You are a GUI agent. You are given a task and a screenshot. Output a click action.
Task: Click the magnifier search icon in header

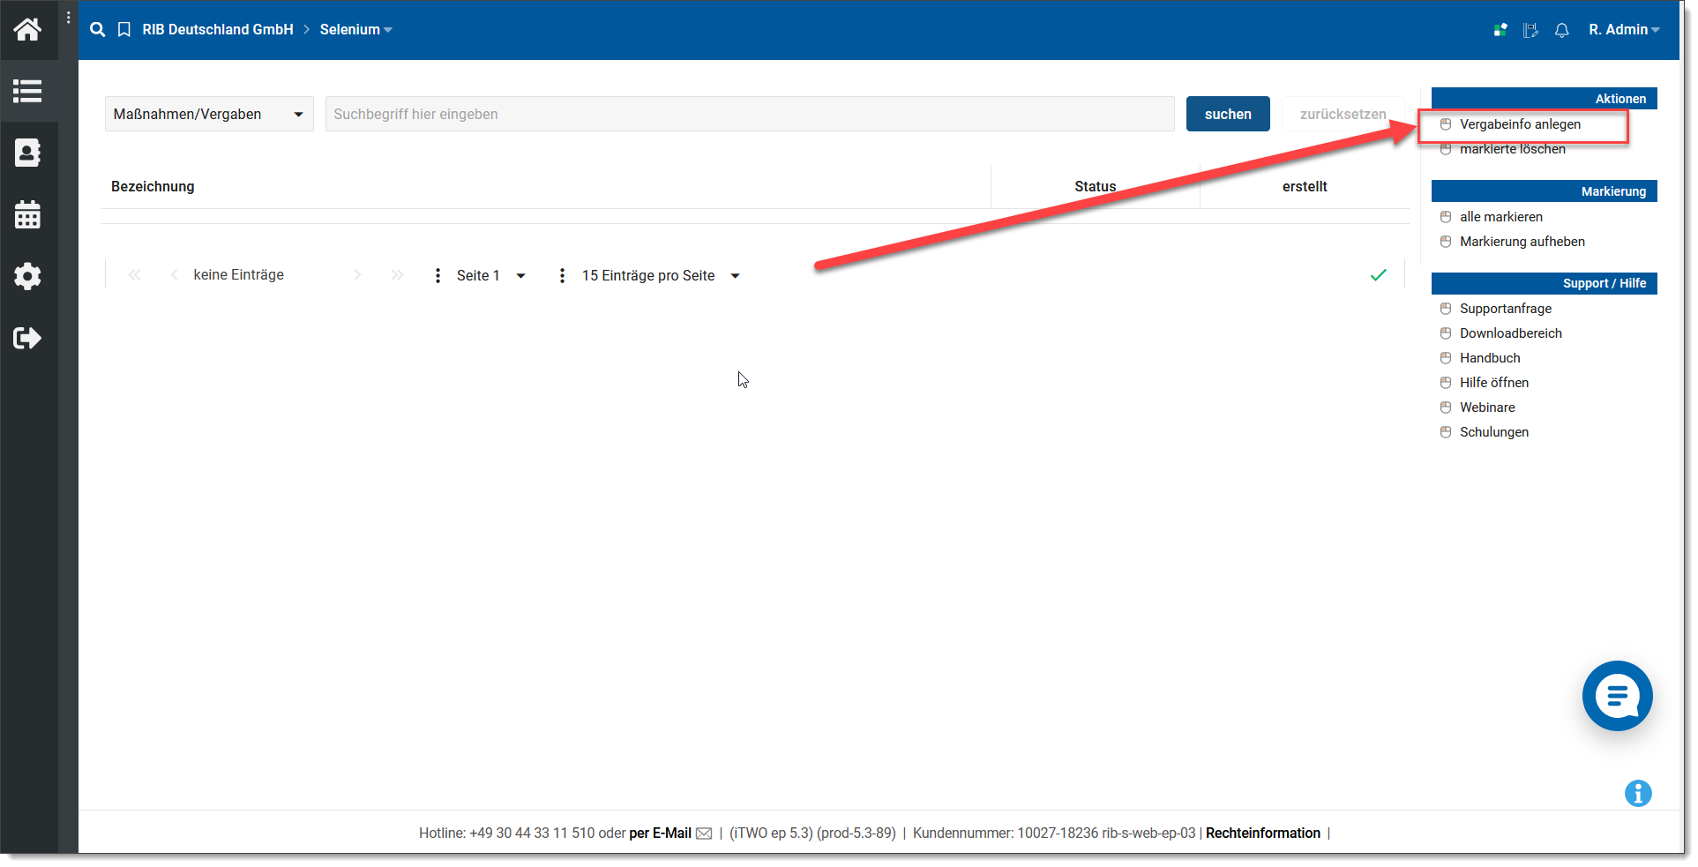tap(98, 30)
